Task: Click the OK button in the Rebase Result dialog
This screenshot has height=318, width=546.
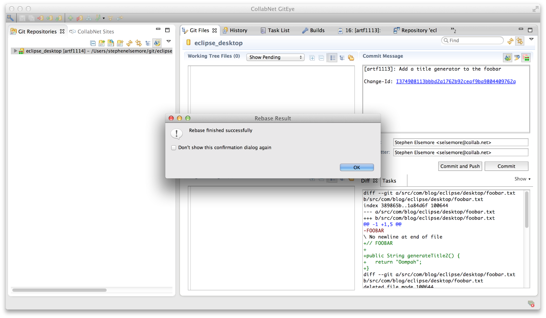Action: click(x=356, y=167)
